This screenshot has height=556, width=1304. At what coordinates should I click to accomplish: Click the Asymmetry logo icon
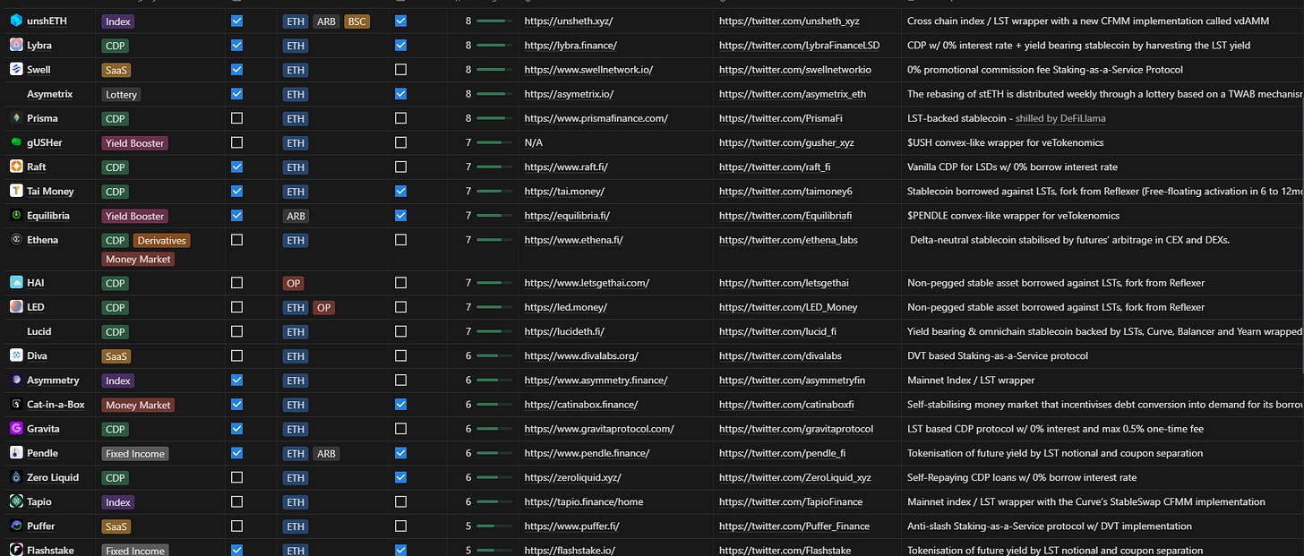16,380
